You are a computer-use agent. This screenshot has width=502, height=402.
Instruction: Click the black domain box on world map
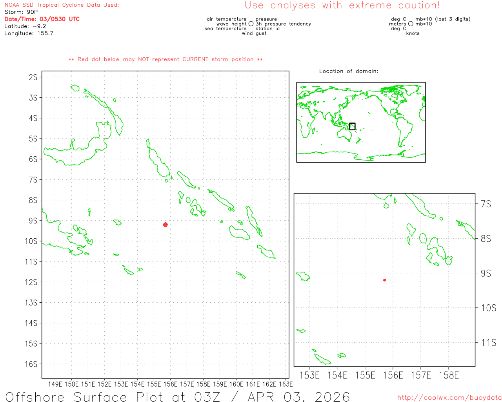tap(352, 126)
